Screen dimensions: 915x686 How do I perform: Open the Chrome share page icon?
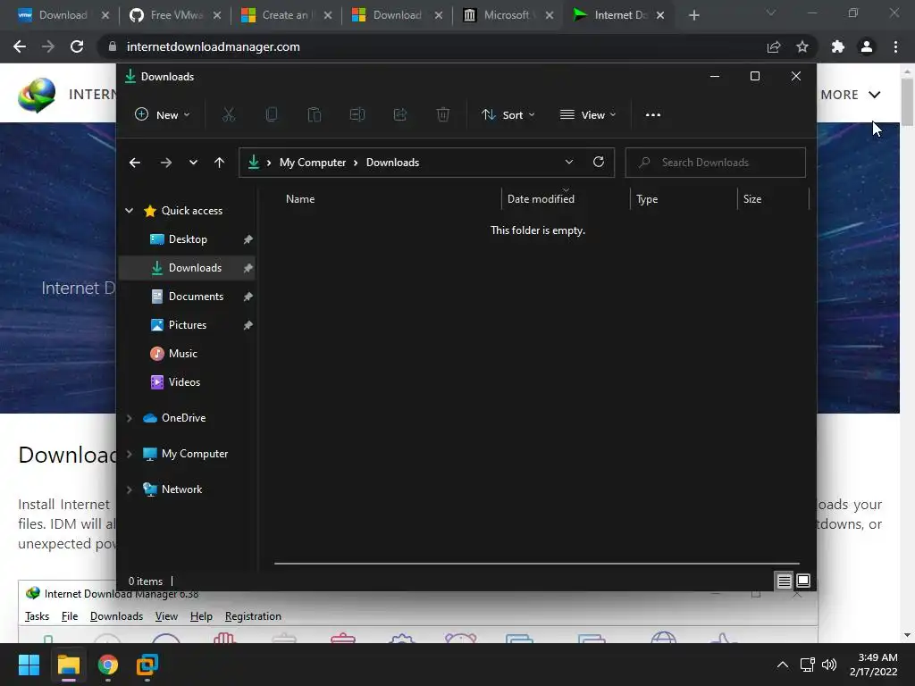click(x=774, y=46)
